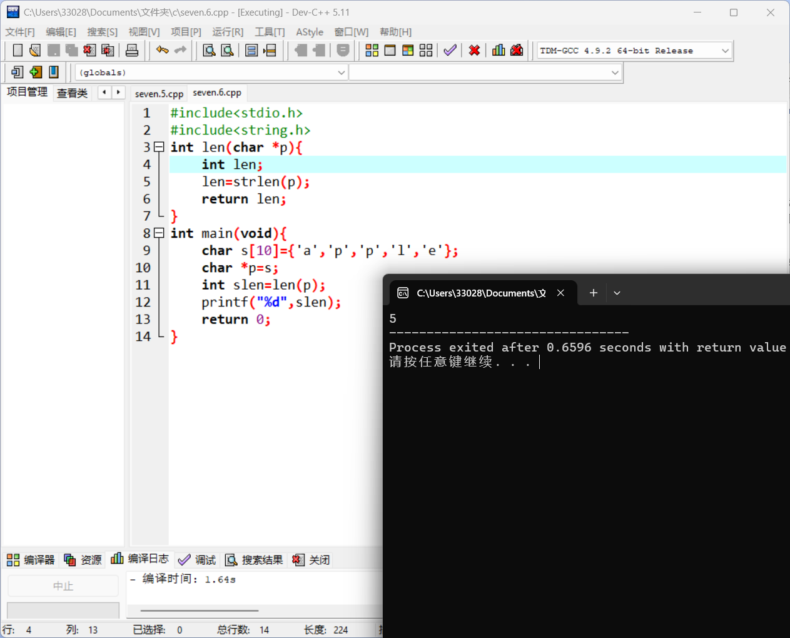Click the Goto Function icon

click(x=251, y=50)
